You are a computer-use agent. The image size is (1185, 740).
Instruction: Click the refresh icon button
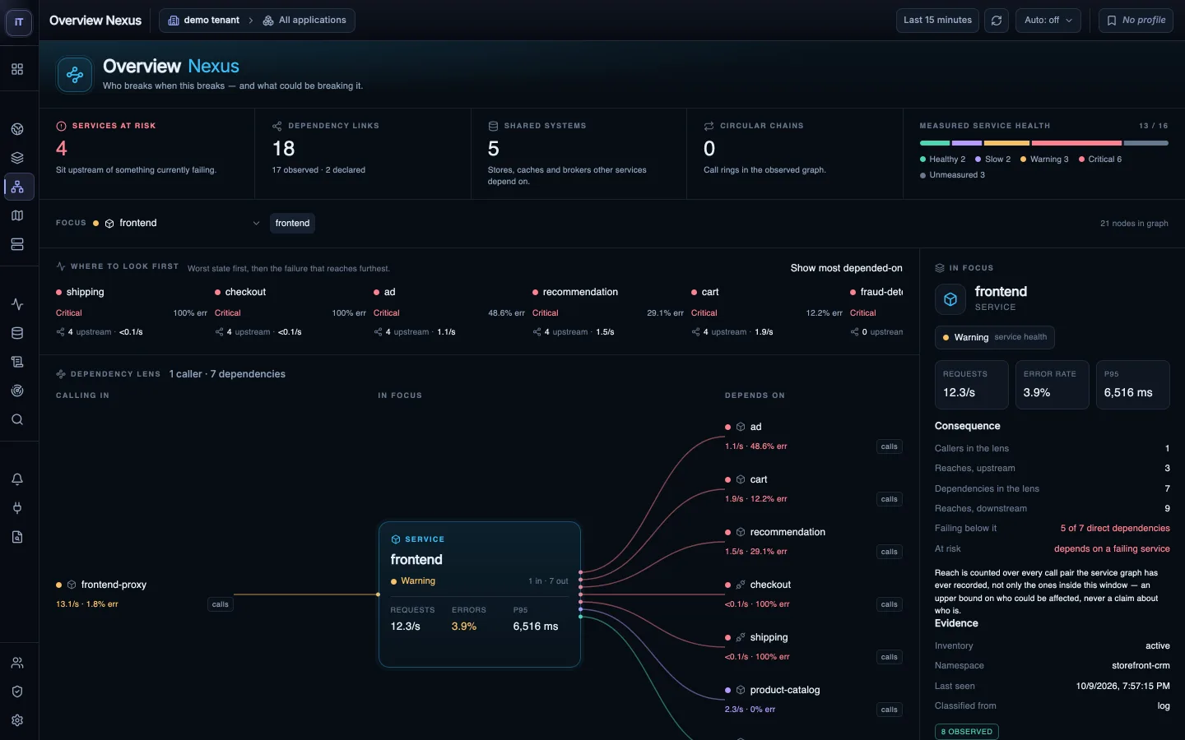tap(997, 21)
